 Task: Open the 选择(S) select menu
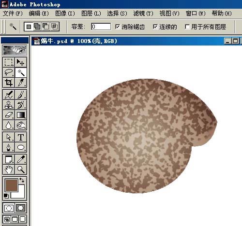pyautogui.click(x=117, y=14)
